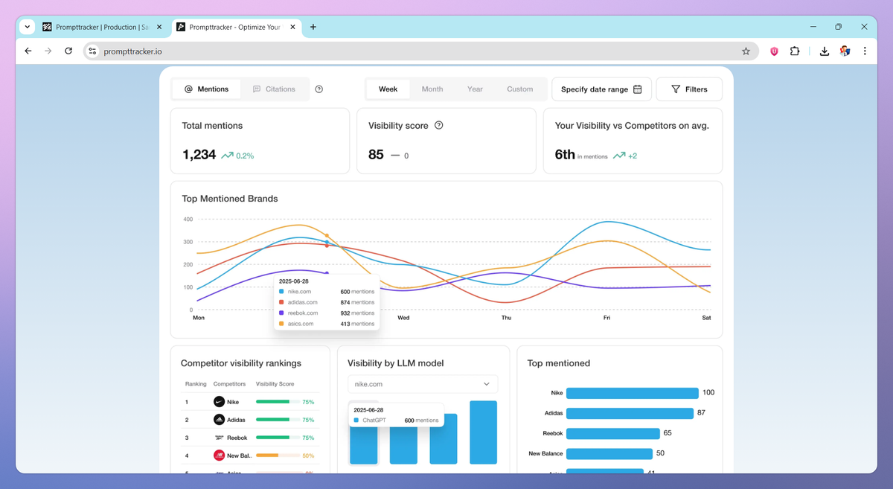The image size is (893, 489).
Task: Click the Competitors column header
Action: click(229, 384)
